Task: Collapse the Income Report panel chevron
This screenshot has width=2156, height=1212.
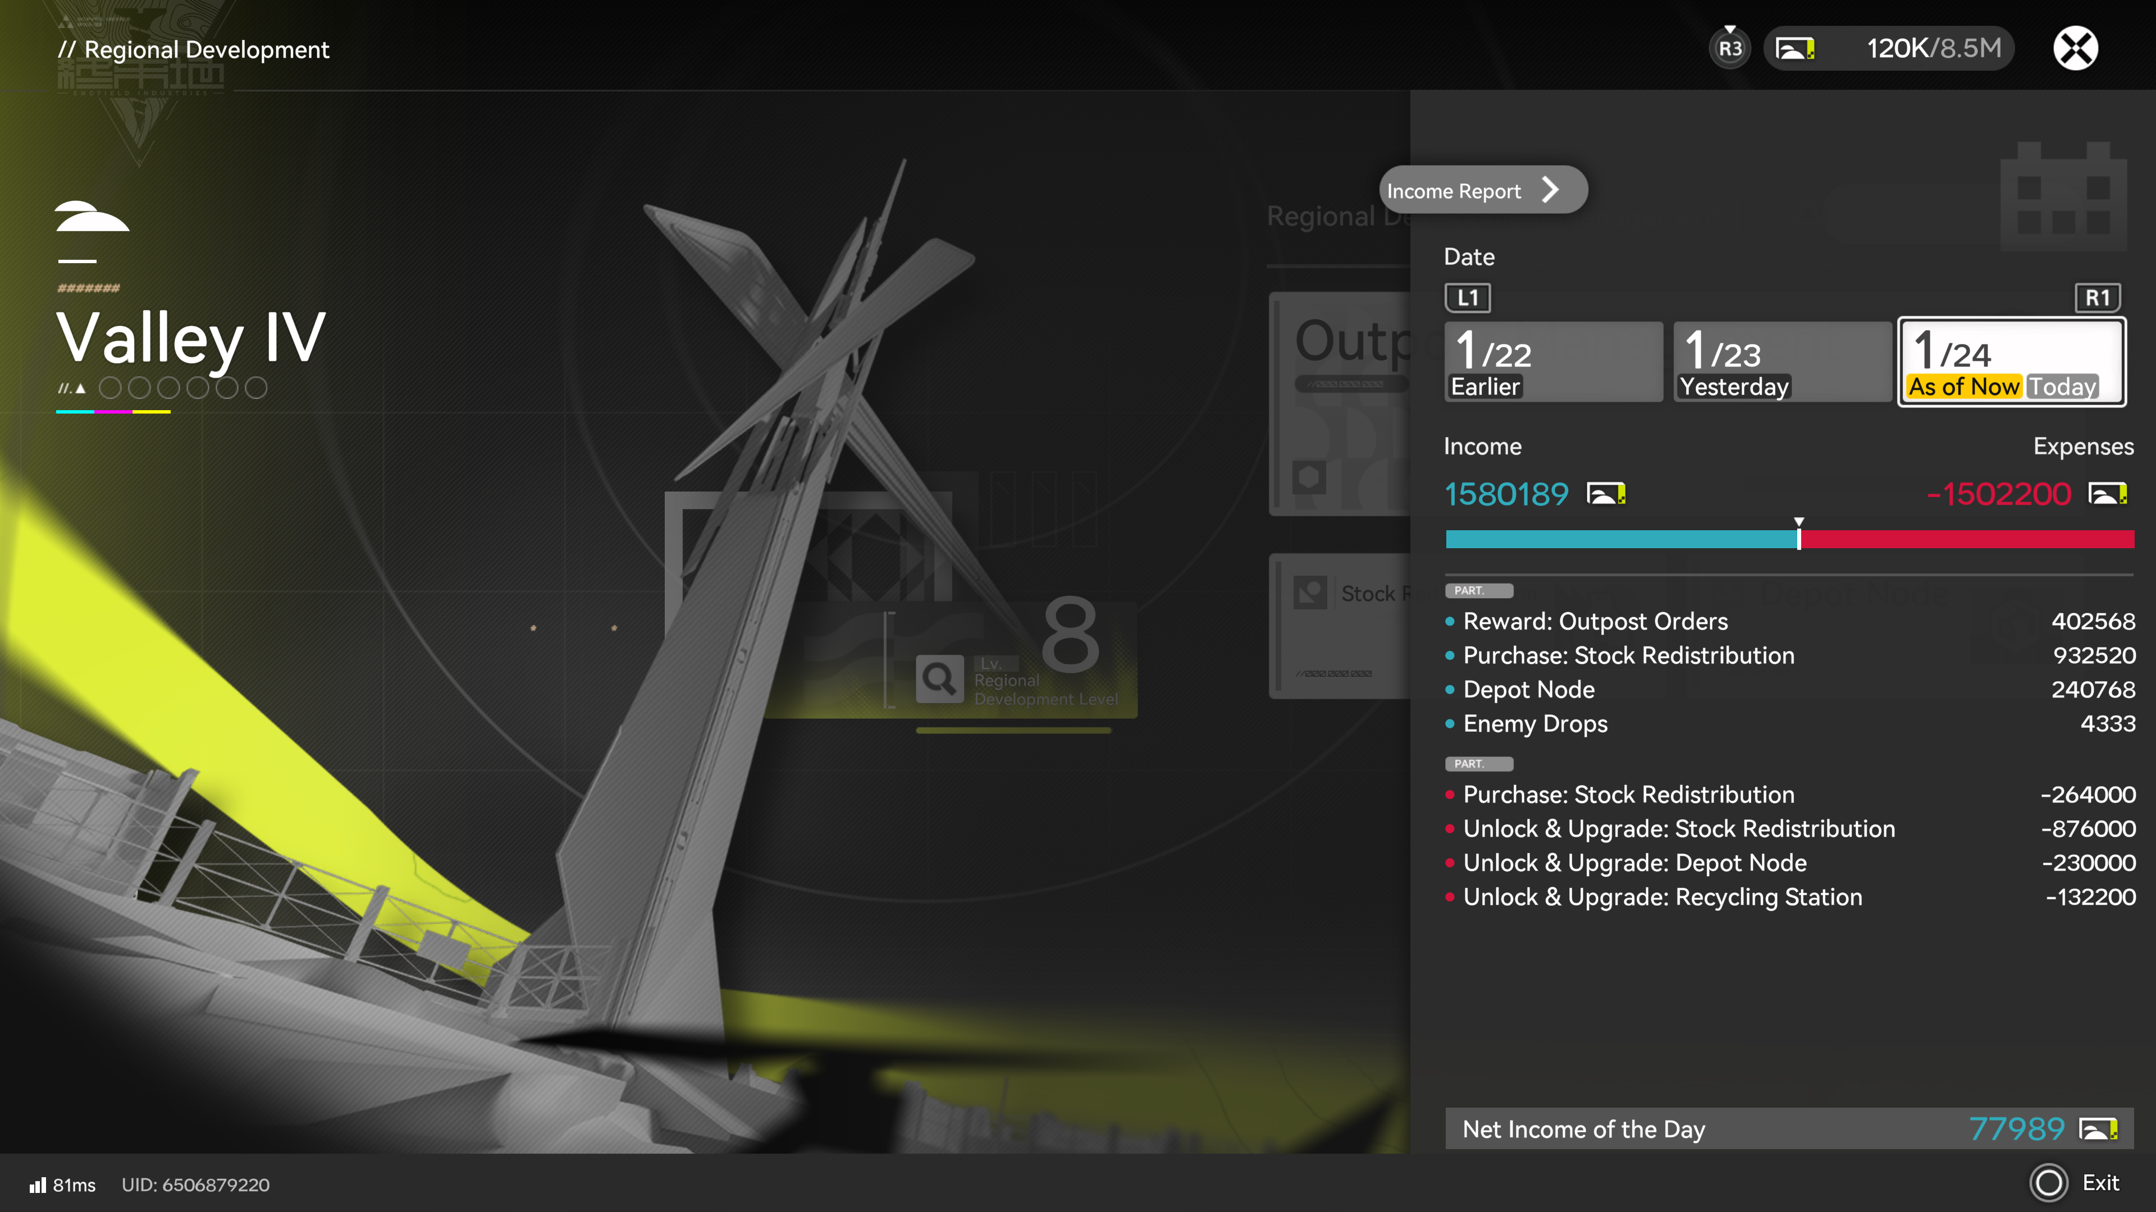Action: coord(1551,190)
